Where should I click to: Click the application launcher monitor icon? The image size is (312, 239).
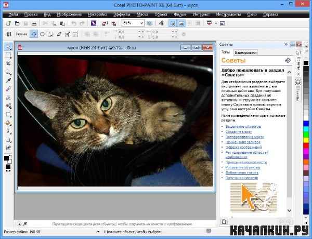click(209, 23)
